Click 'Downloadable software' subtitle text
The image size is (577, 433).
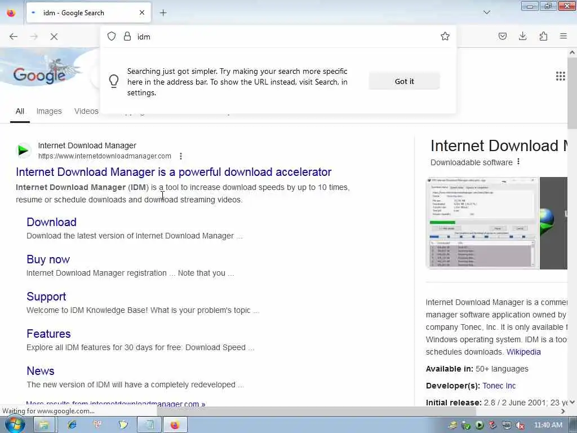click(472, 162)
